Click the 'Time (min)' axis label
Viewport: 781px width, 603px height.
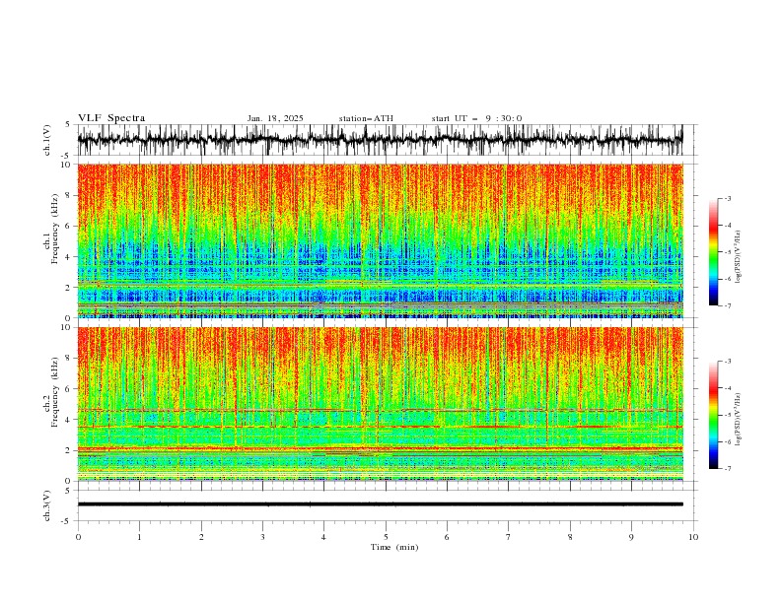(x=394, y=547)
